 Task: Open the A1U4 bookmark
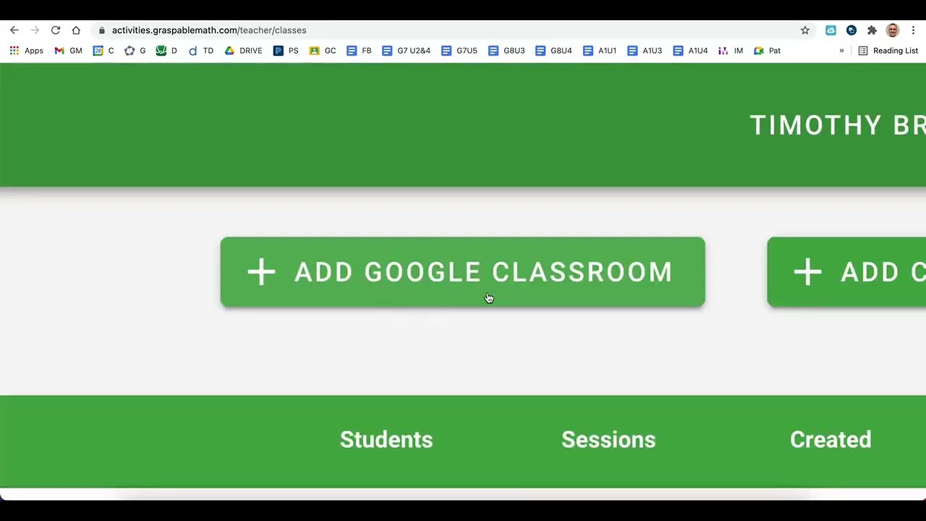691,51
